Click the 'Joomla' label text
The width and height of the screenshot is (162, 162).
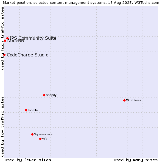33,110
